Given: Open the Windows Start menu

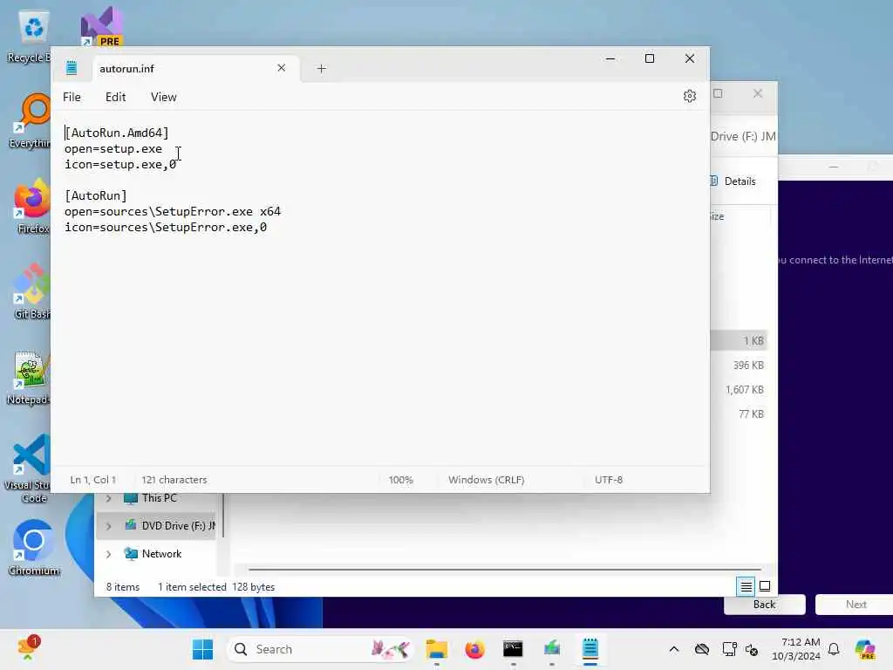Looking at the screenshot, I should click(202, 649).
